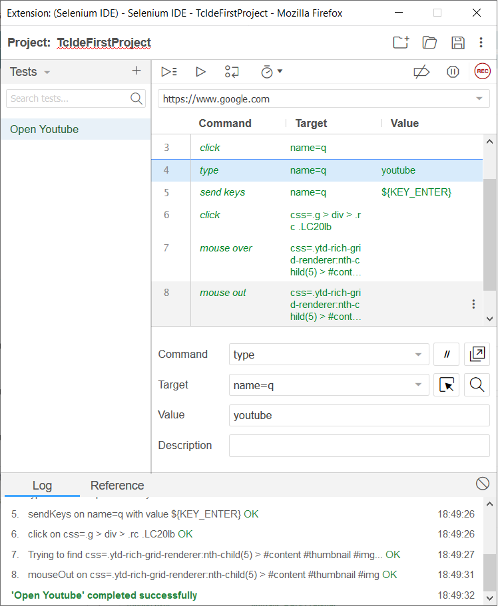Click css=.g > div target cell
The width and height of the screenshot is (500, 606).
tap(326, 221)
